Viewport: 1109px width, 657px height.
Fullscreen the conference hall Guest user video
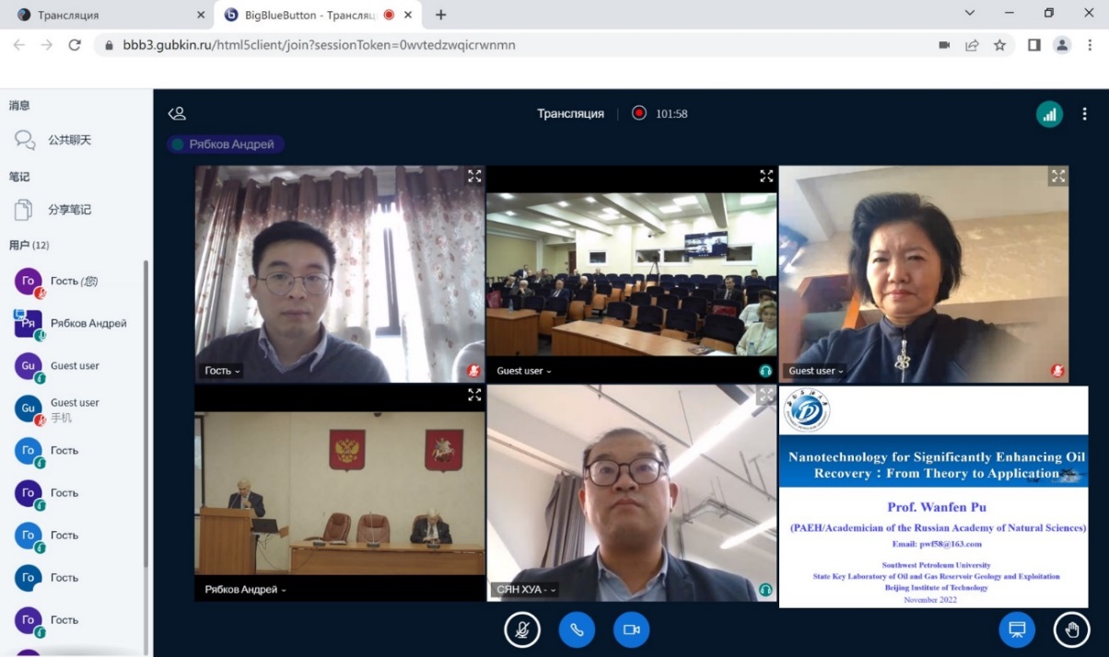pos(765,176)
